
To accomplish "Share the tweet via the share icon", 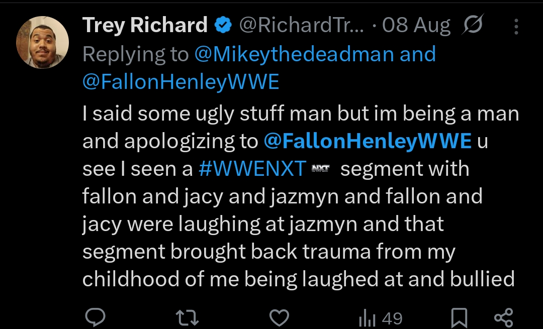I will click(x=503, y=317).
